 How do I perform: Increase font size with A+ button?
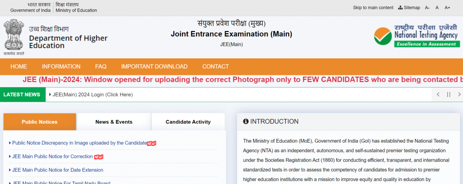click(x=447, y=8)
